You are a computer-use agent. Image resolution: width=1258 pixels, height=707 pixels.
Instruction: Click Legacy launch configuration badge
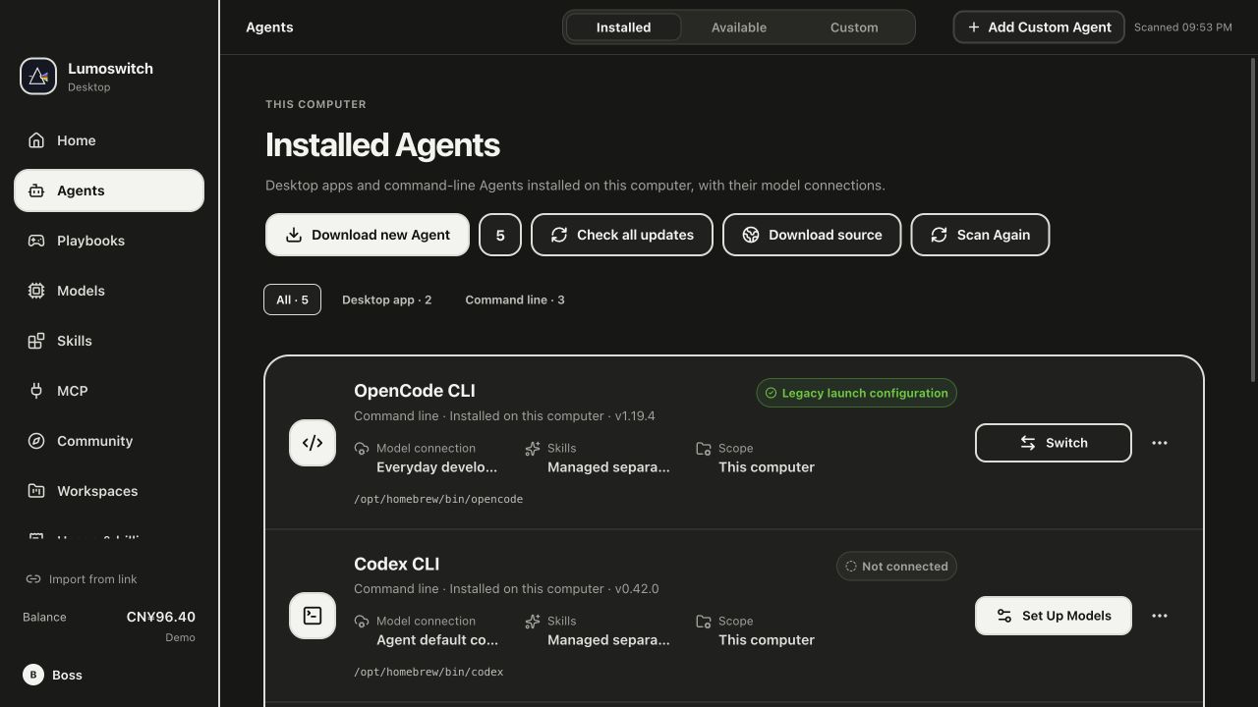[856, 393]
